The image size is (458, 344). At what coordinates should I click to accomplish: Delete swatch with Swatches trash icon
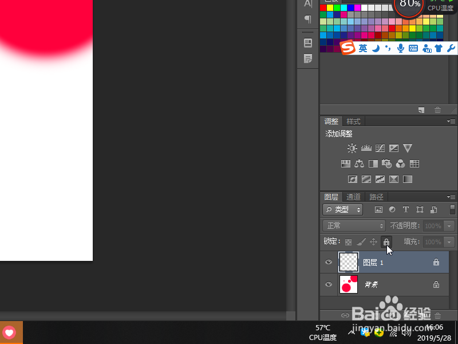point(437,110)
